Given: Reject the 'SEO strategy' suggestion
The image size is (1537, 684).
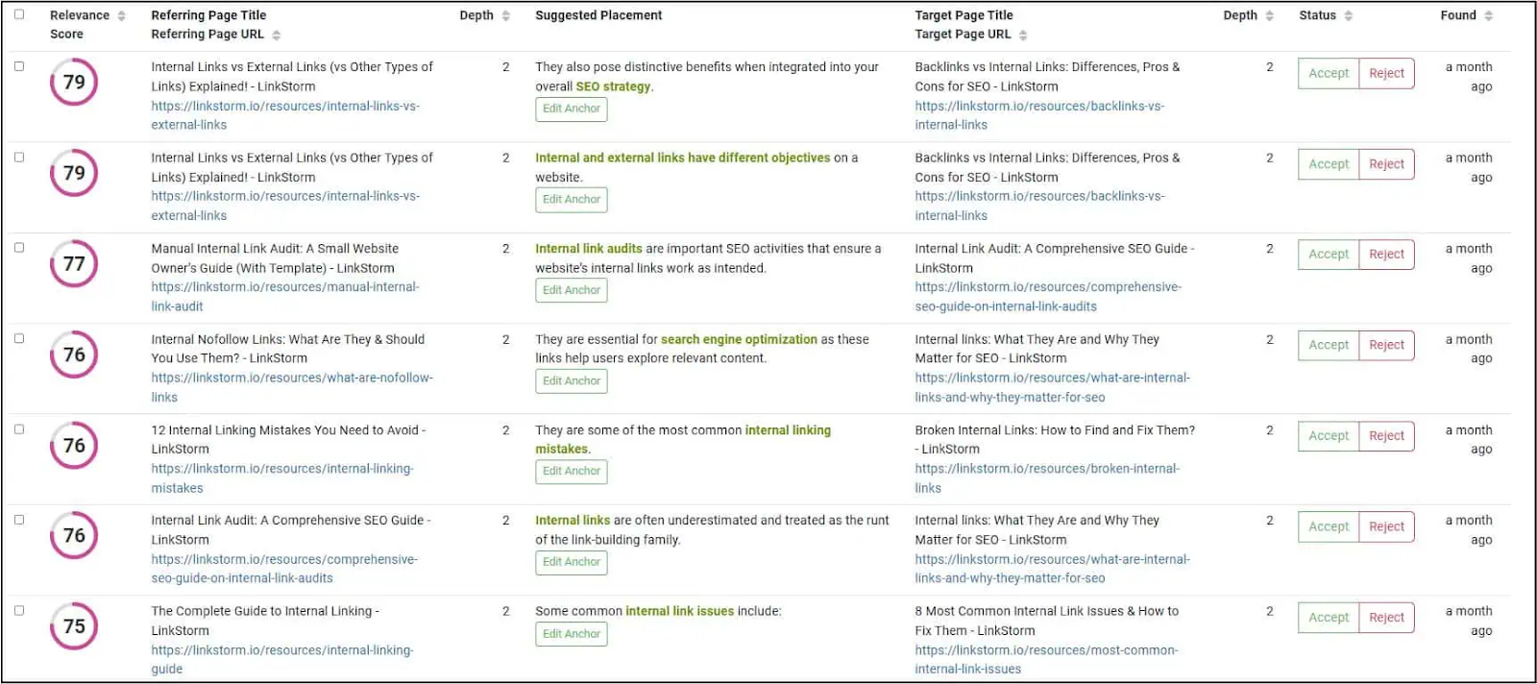Looking at the screenshot, I should [x=1386, y=73].
